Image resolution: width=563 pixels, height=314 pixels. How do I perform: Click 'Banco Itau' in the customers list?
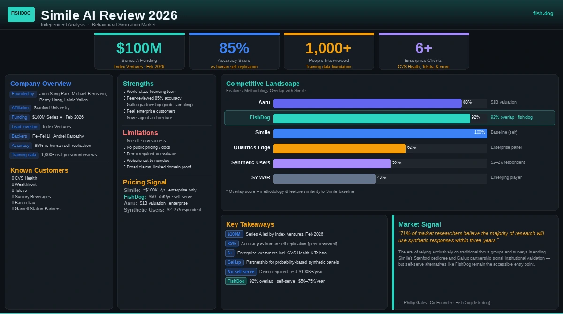25,203
